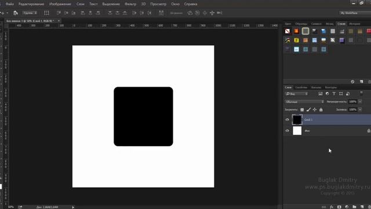Switch to the История tab

coord(355,24)
